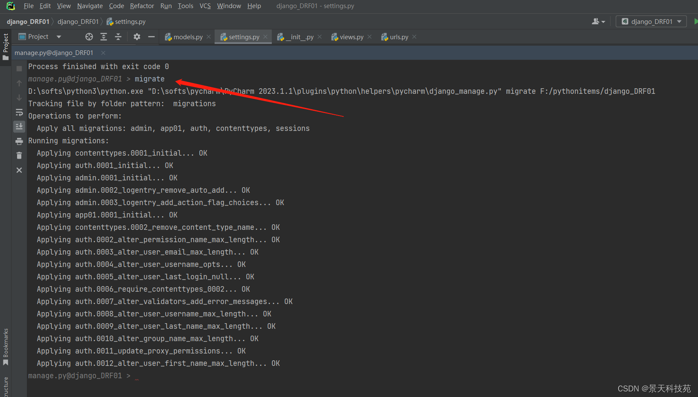Click the Collapse All icon in Project toolbar
Viewport: 698px width, 397px height.
118,36
